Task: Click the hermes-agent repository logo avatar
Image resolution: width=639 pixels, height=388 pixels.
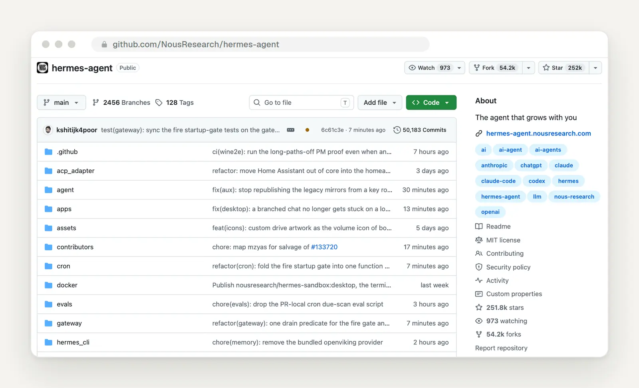Action: [42, 68]
